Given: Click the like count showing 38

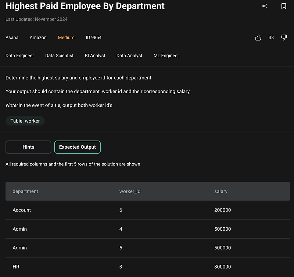Looking at the screenshot, I should [271, 37].
